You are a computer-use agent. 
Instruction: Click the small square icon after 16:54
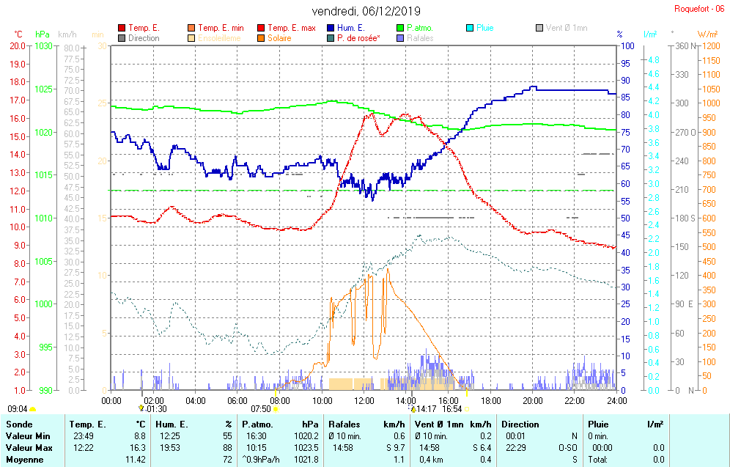[466, 409]
